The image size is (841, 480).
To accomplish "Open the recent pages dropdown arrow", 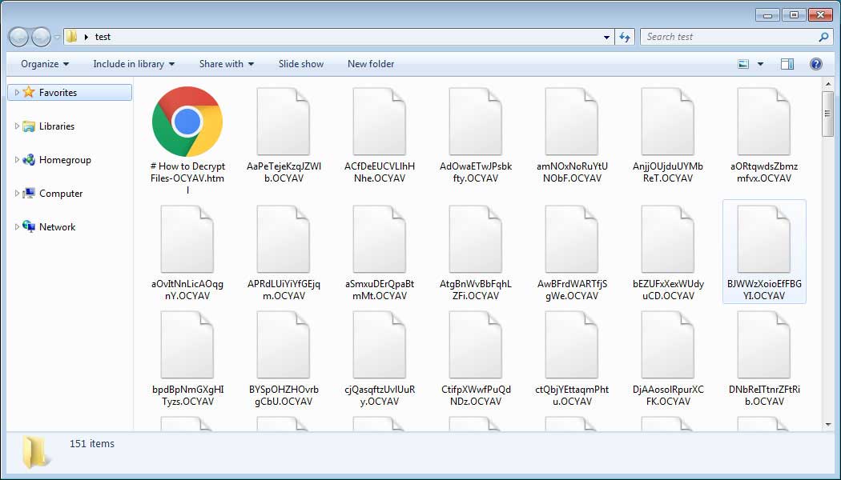I will 57,38.
